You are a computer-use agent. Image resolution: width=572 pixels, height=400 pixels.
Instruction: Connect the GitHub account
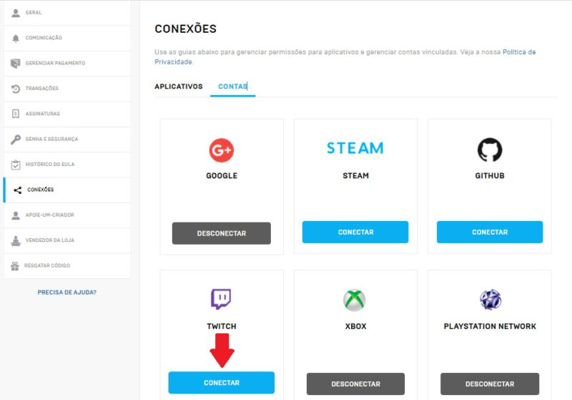(x=490, y=232)
